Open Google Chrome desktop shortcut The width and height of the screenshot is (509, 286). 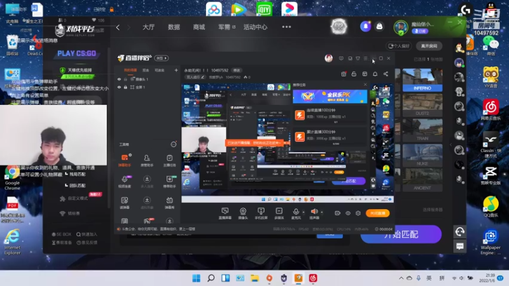point(12,178)
